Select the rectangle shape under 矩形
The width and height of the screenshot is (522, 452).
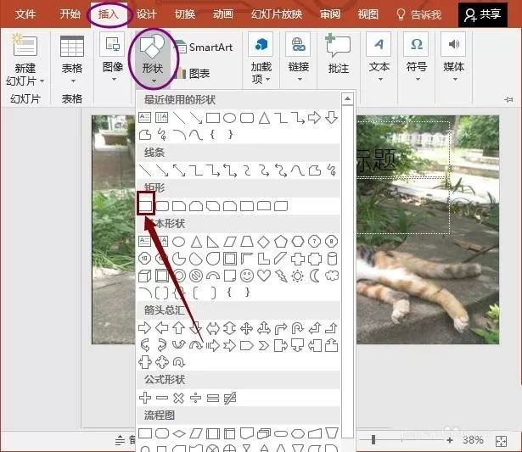point(145,206)
